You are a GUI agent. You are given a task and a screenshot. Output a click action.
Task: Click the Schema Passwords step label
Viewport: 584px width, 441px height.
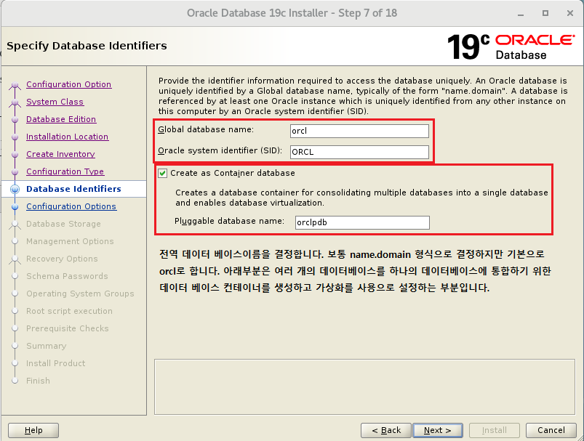click(67, 277)
